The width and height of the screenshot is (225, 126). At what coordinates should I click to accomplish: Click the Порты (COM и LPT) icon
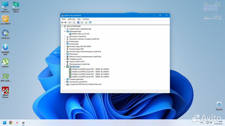pyautogui.click(x=67, y=62)
